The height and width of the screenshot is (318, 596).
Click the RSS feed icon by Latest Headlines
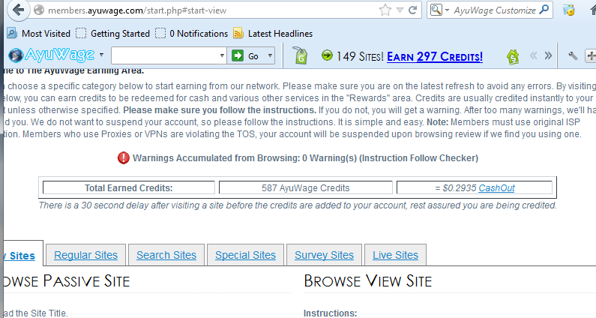238,34
